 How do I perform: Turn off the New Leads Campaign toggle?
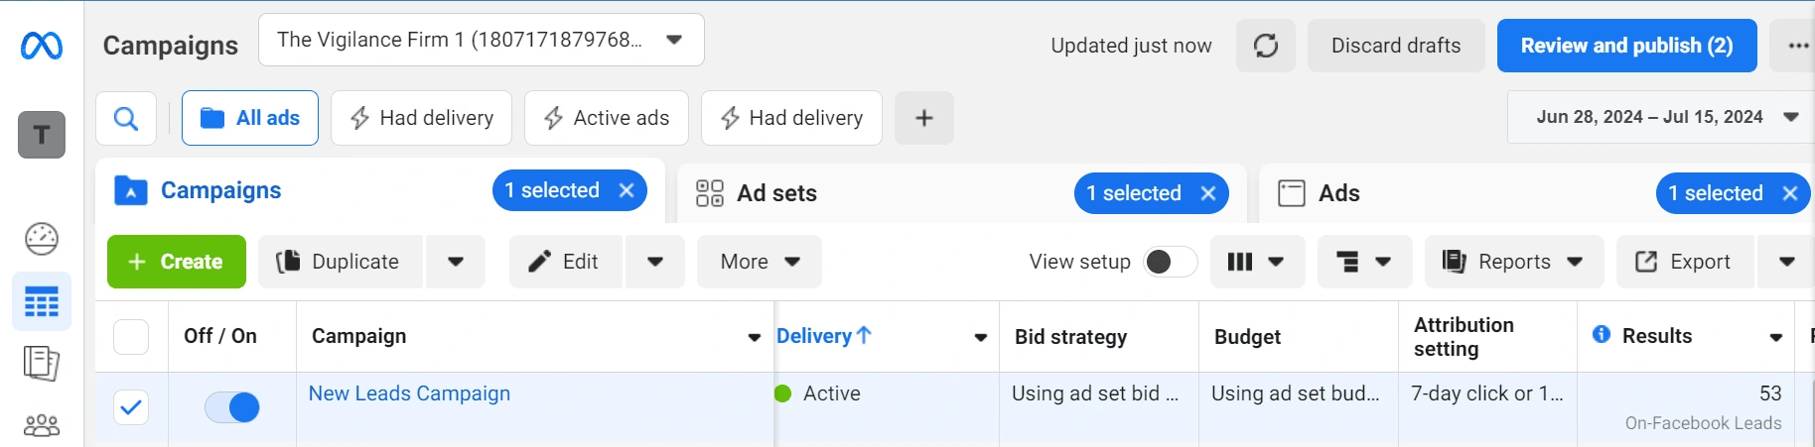coord(232,407)
